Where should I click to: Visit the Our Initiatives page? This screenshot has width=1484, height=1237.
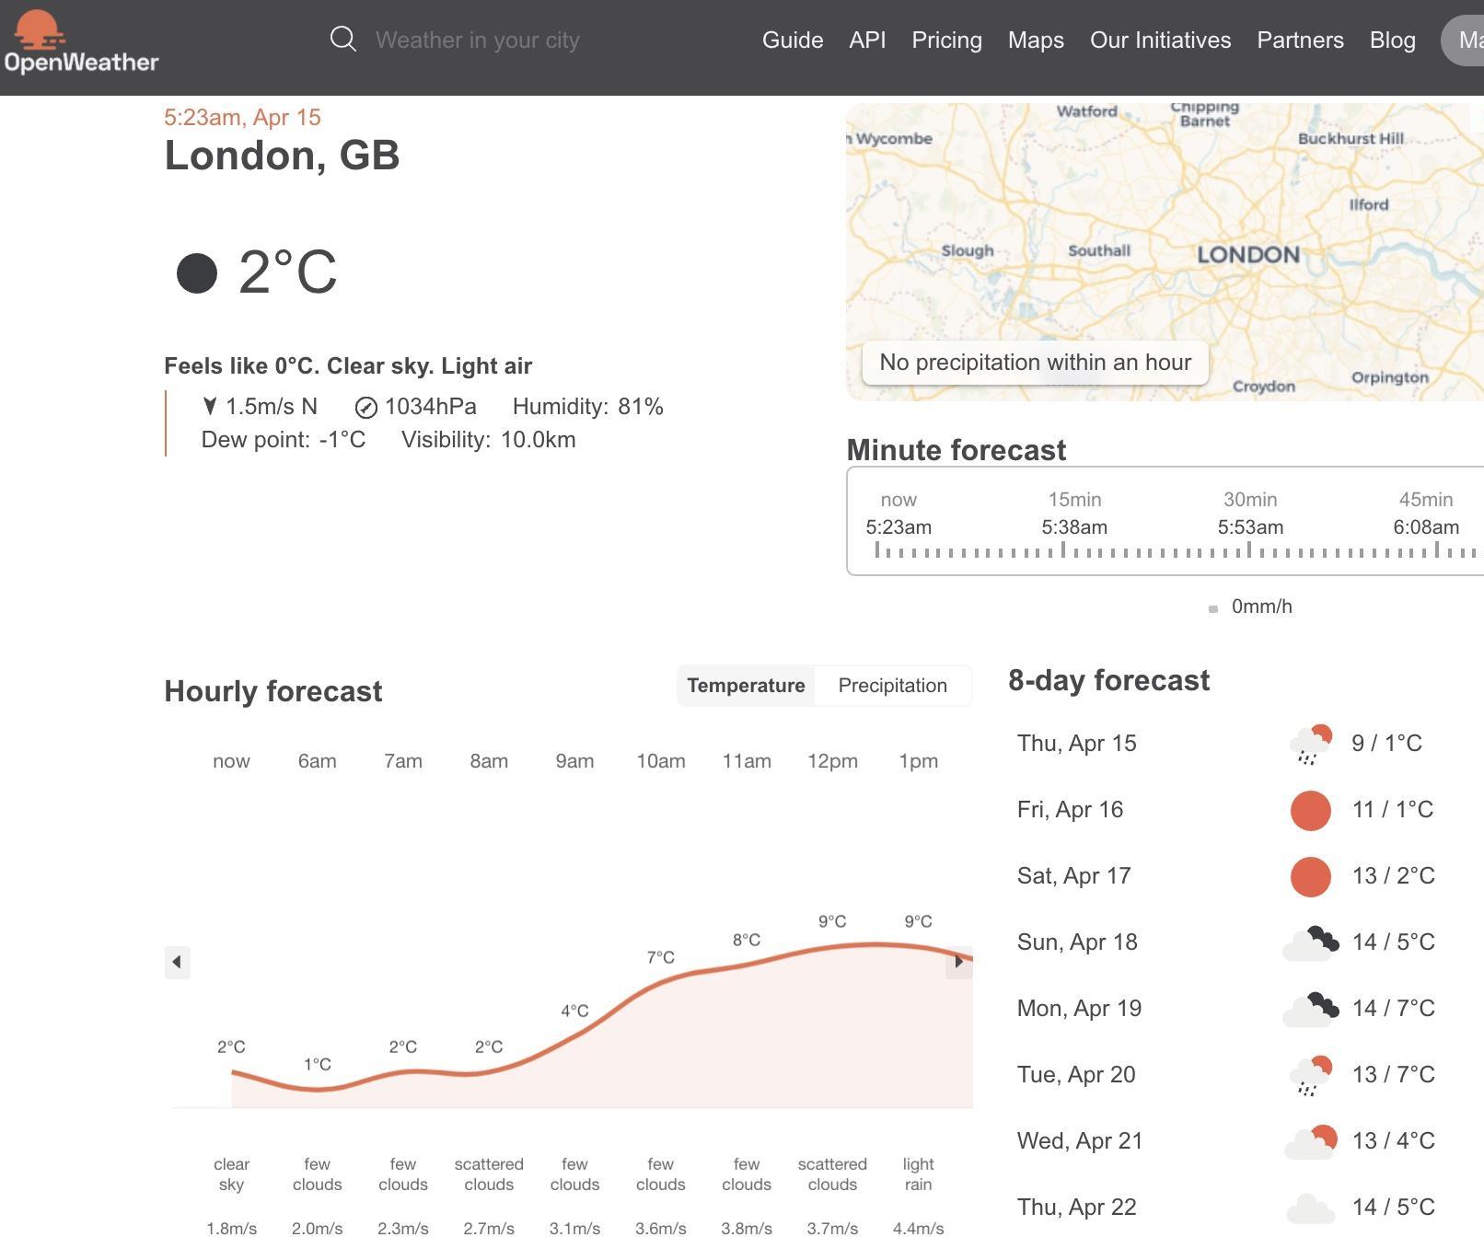1160,40
